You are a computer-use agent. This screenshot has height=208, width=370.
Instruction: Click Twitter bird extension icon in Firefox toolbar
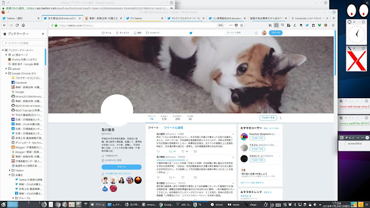307,25
